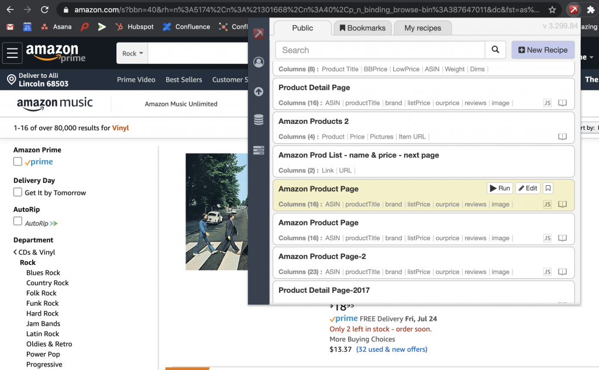599x370 pixels.
Task: Select the bookmark icon next to the Edit button
Action: click(548, 188)
